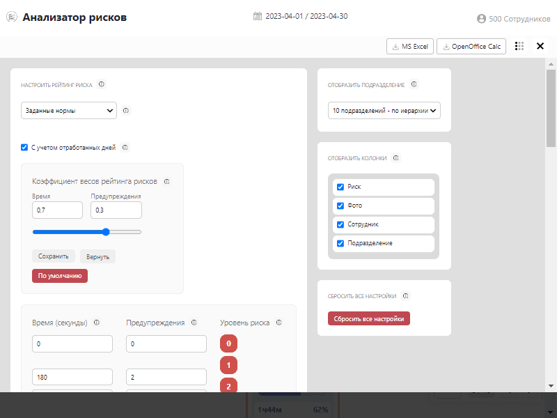Export to OpenOffice Calc
Image resolution: width=557 pixels, height=418 pixels.
472,46
